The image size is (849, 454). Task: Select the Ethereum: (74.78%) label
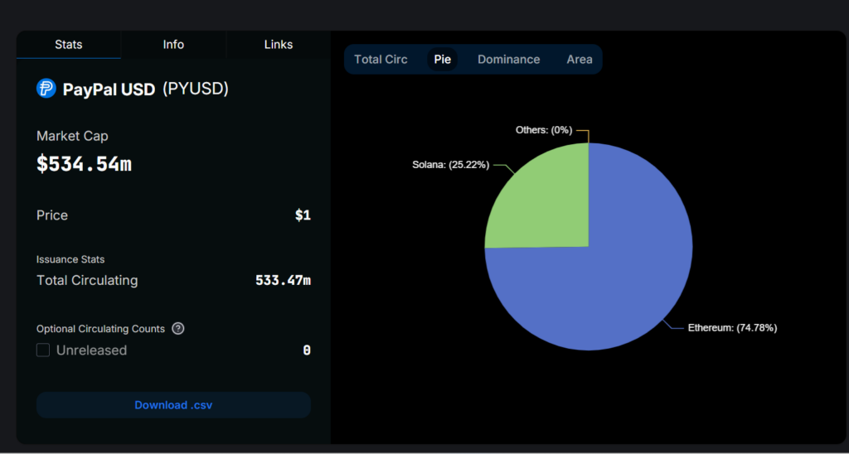click(732, 328)
